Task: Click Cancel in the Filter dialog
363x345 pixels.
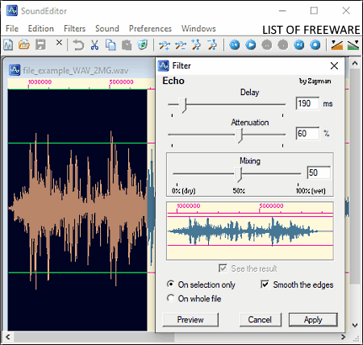Action: (260, 320)
